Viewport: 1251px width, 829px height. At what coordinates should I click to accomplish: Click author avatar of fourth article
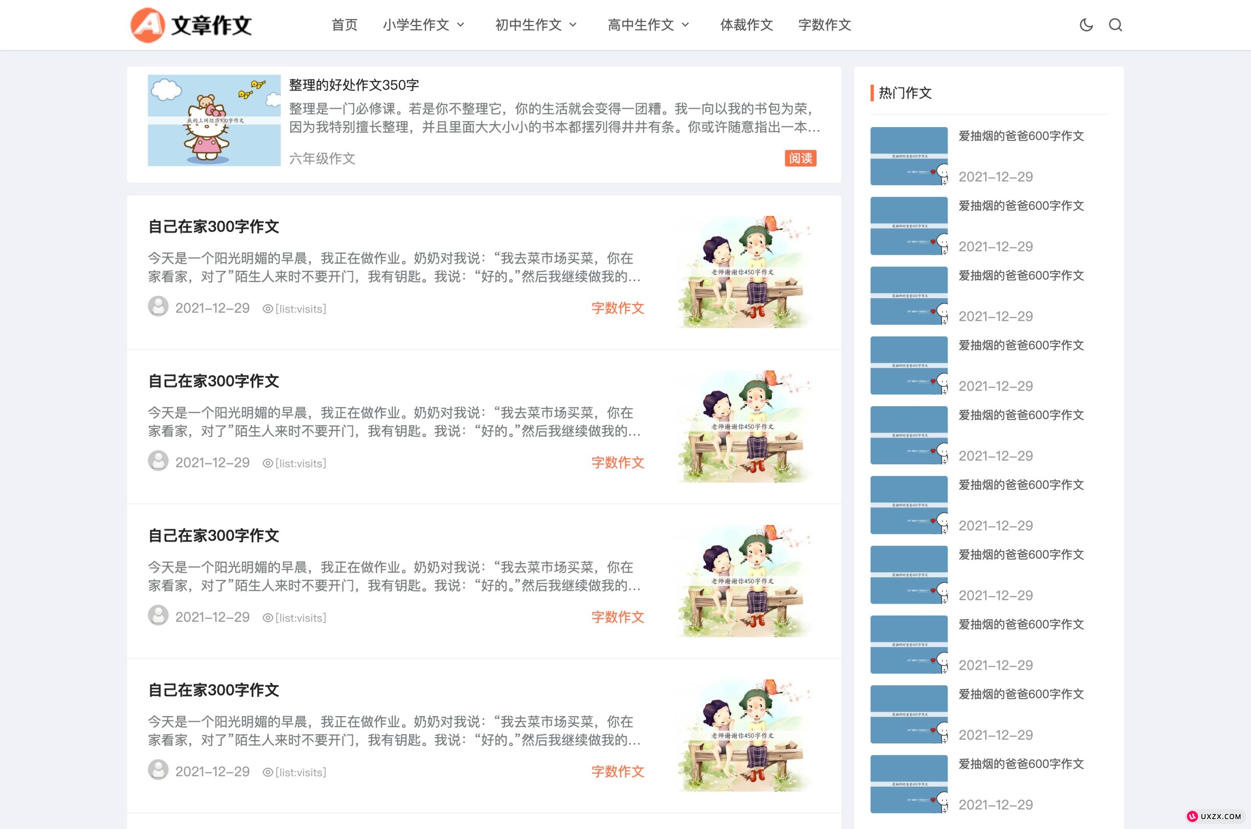click(158, 770)
